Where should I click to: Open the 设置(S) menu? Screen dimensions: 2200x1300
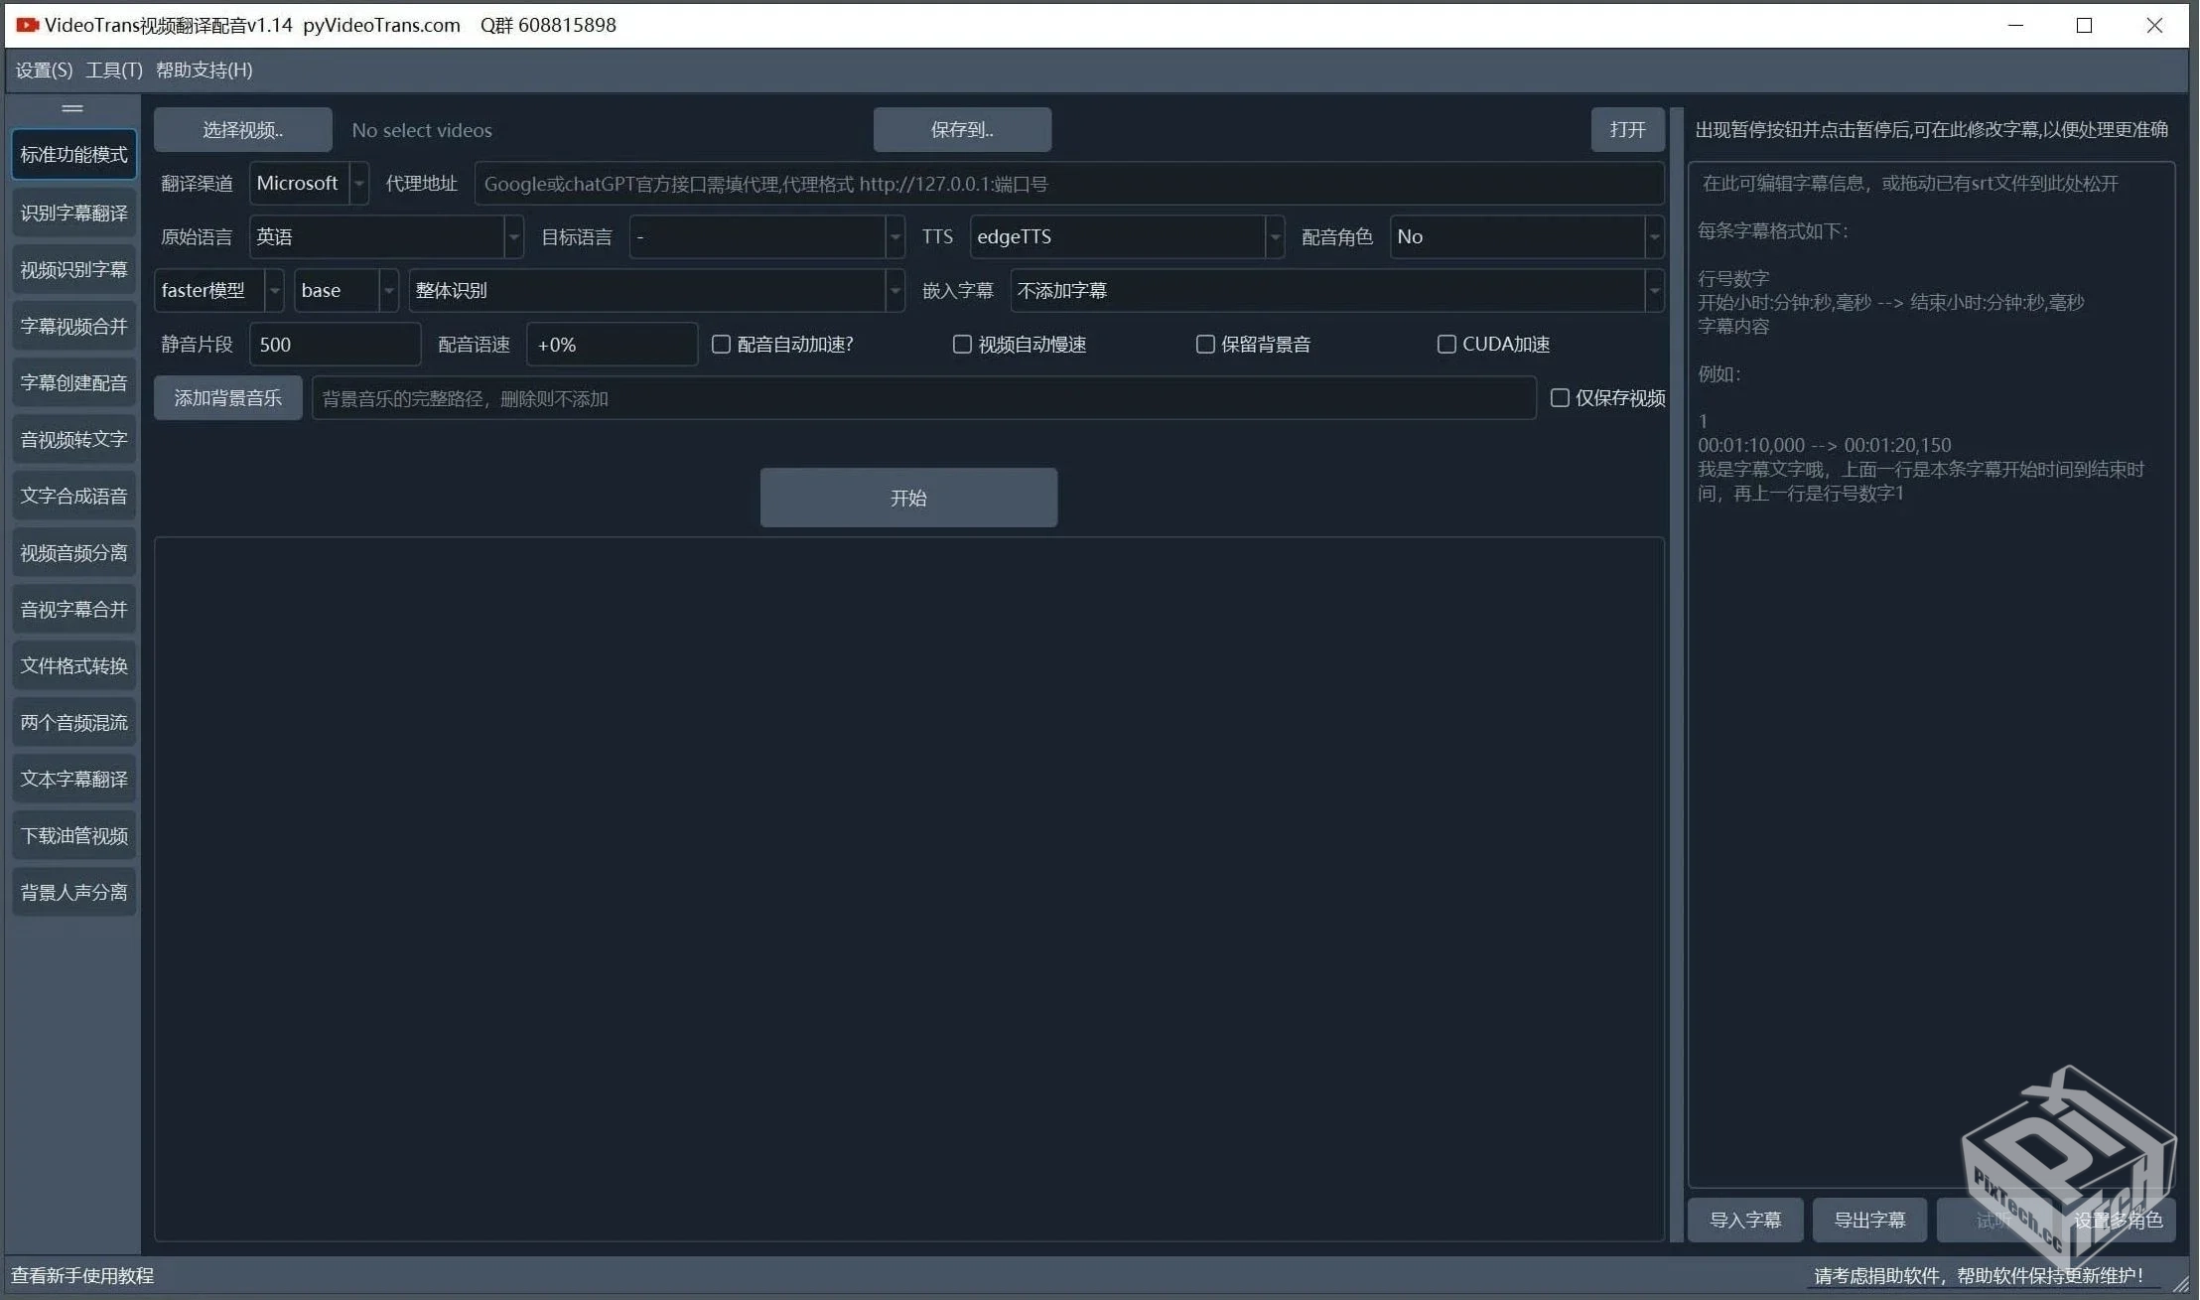pos(44,71)
